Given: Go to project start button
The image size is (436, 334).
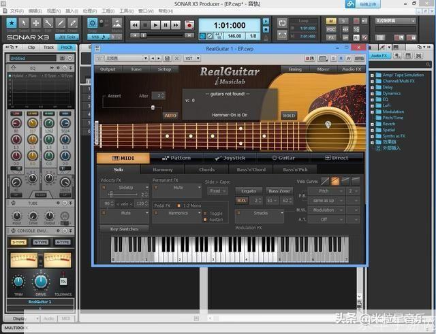Looking at the screenshot, I should [x=135, y=35].
